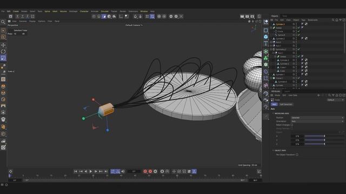This screenshot has width=346, height=194.
Task: Click the play forward button
Action: pyautogui.click(x=91, y=171)
